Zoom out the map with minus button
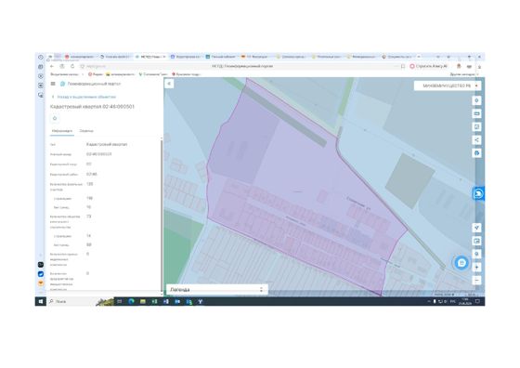Viewport: 520px width, 368px height. pos(476,281)
